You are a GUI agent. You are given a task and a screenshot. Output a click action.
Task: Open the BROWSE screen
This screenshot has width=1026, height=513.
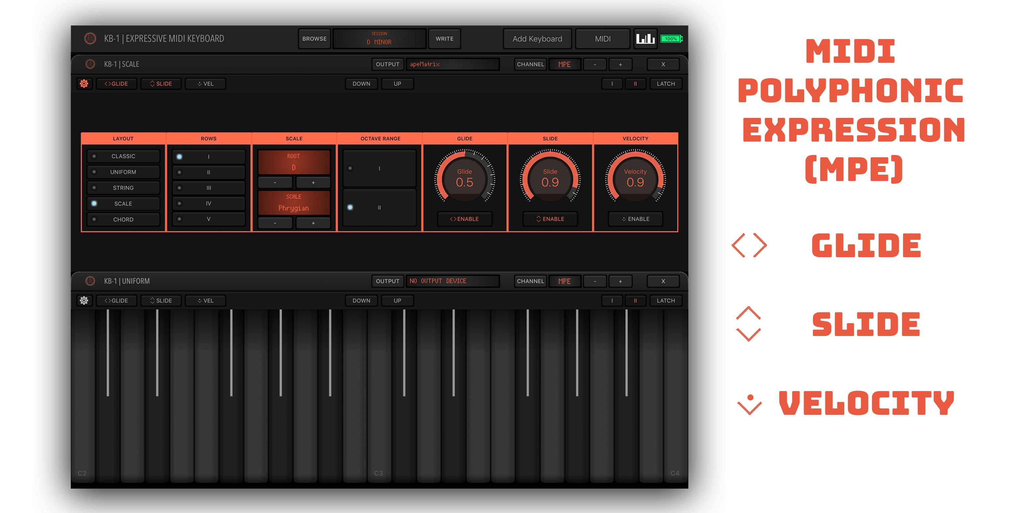314,39
